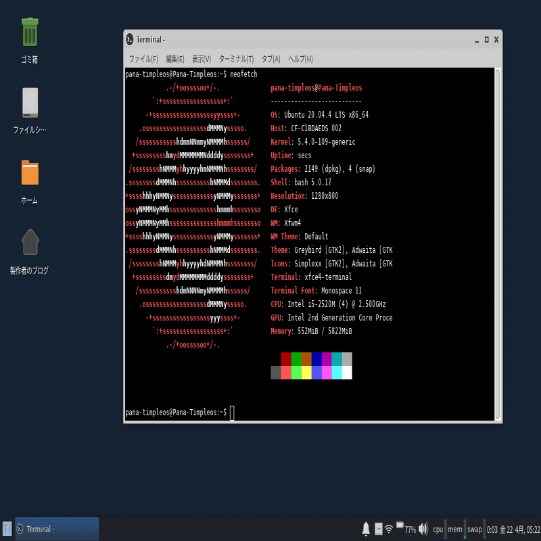Click the 'Xfwm4' WM value
The height and width of the screenshot is (541, 541).
tap(292, 223)
